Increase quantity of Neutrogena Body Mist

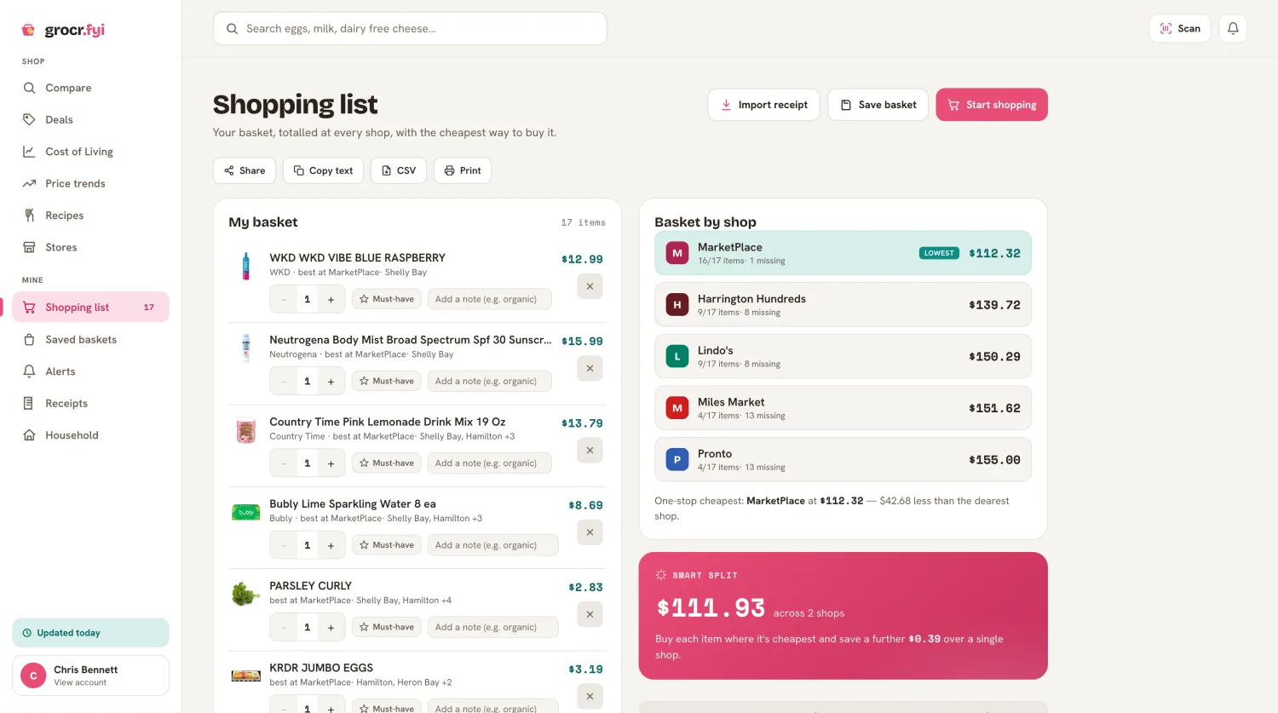(x=331, y=381)
